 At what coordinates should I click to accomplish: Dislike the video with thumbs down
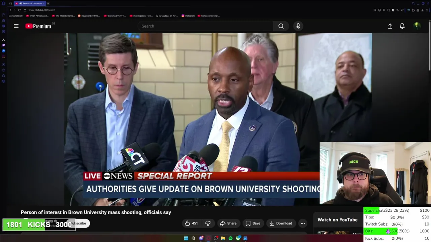(208, 223)
